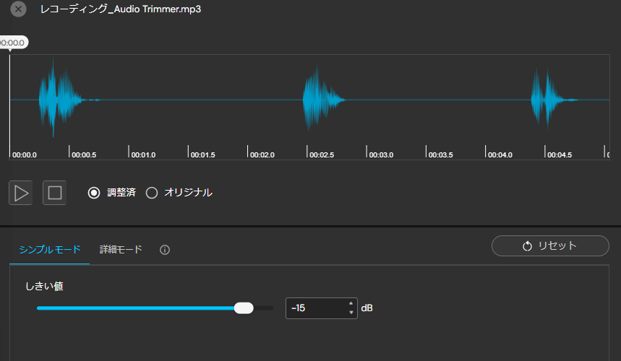Select the オリジナル radio button
621x361 pixels.
pyautogui.click(x=152, y=193)
